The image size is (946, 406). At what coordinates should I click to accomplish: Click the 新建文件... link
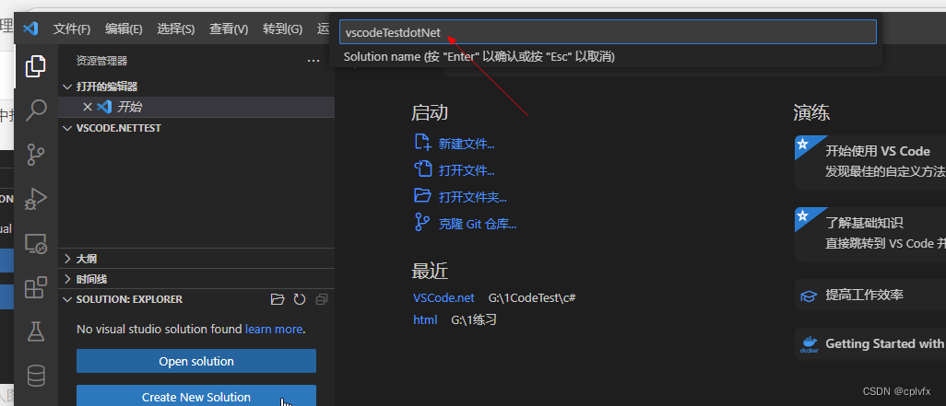(x=467, y=144)
